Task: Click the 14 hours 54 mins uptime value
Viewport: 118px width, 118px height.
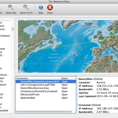Action: (x=107, y=93)
